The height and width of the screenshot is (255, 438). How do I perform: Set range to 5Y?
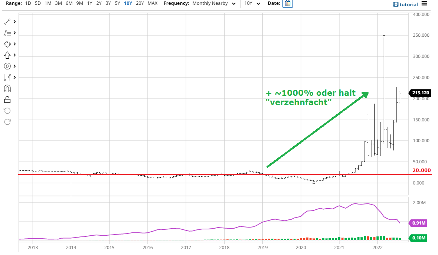[117, 3]
